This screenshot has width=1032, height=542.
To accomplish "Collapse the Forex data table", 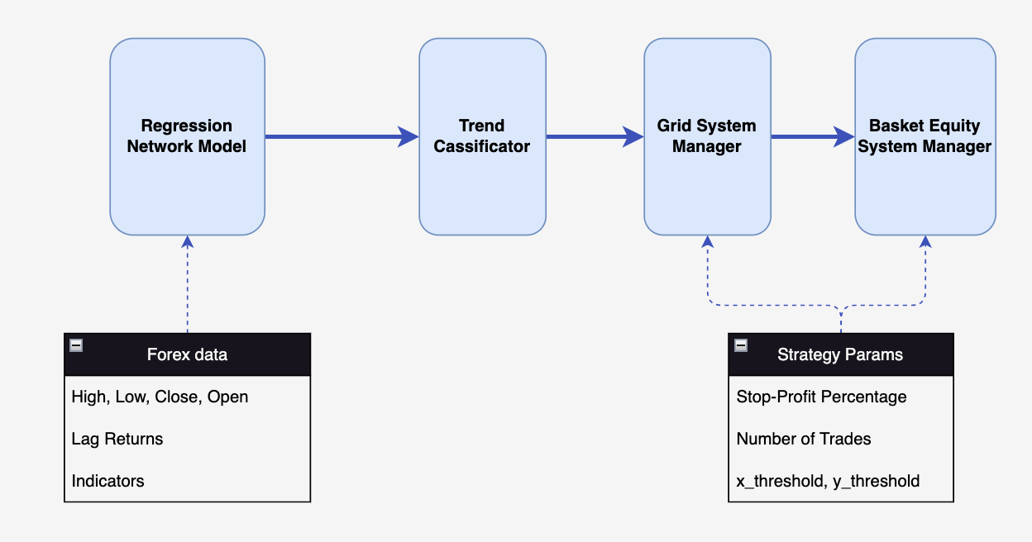I will point(76,345).
